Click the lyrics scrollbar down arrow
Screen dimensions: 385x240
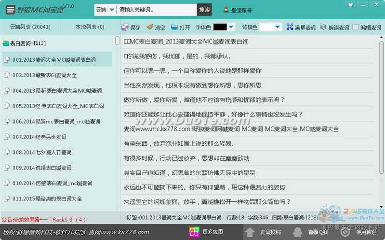381,207
